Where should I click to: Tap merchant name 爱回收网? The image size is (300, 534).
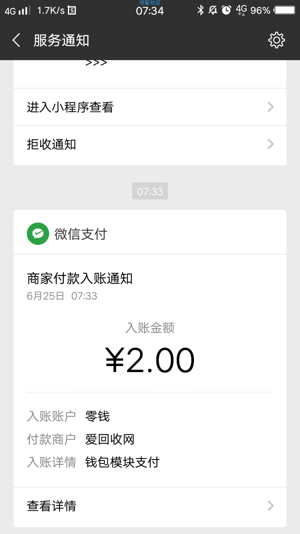110,439
